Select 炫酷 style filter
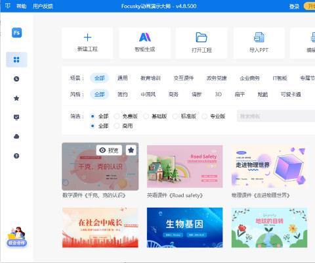Image resolution: width=315 pixels, height=263 pixels. pyautogui.click(x=262, y=95)
